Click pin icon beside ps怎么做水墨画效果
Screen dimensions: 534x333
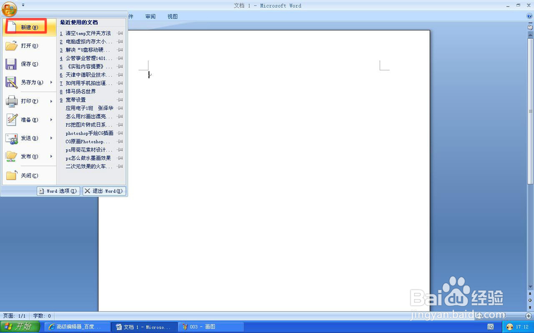coord(120,158)
